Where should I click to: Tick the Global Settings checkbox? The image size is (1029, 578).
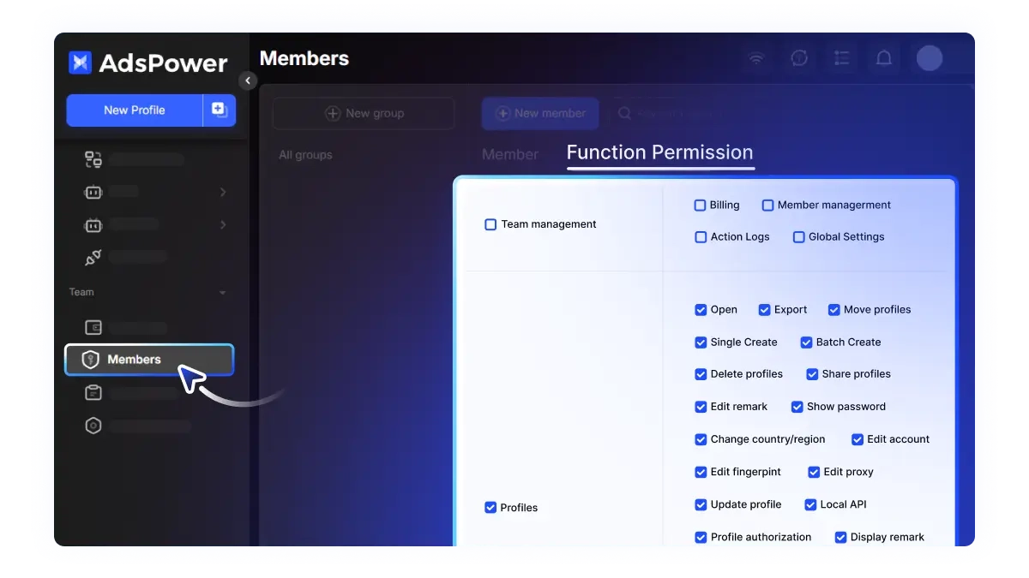click(798, 237)
